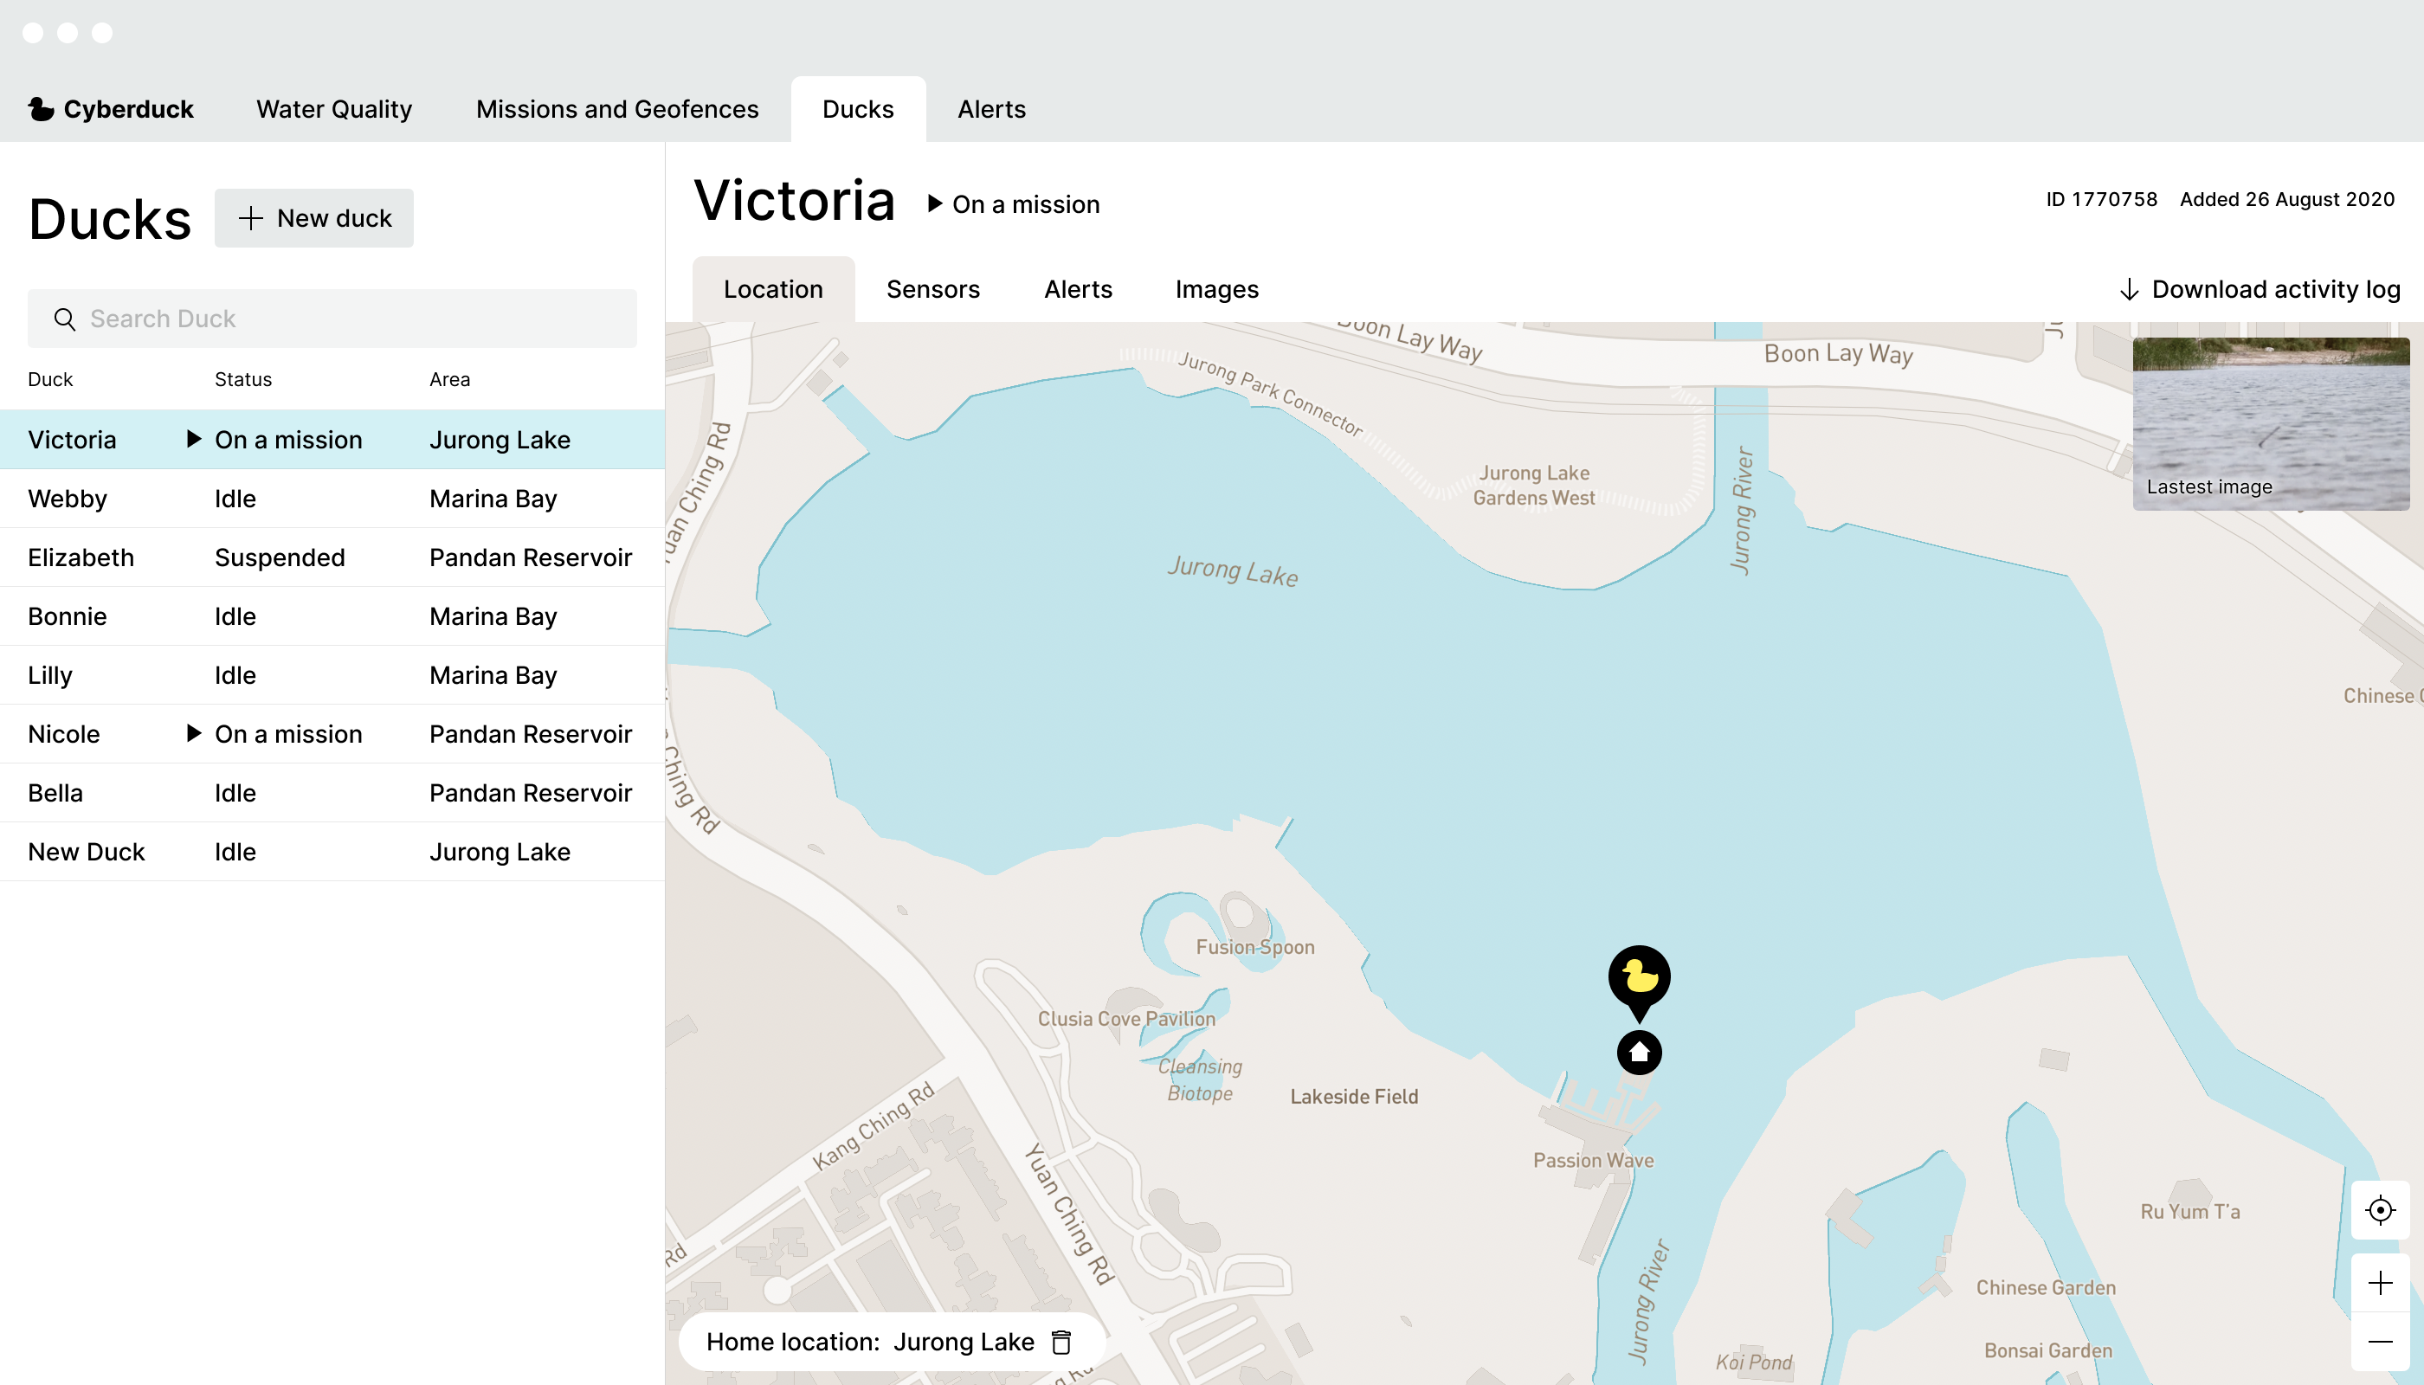Recenter map with the locate icon
The width and height of the screenshot is (2424, 1385).
2379,1210
